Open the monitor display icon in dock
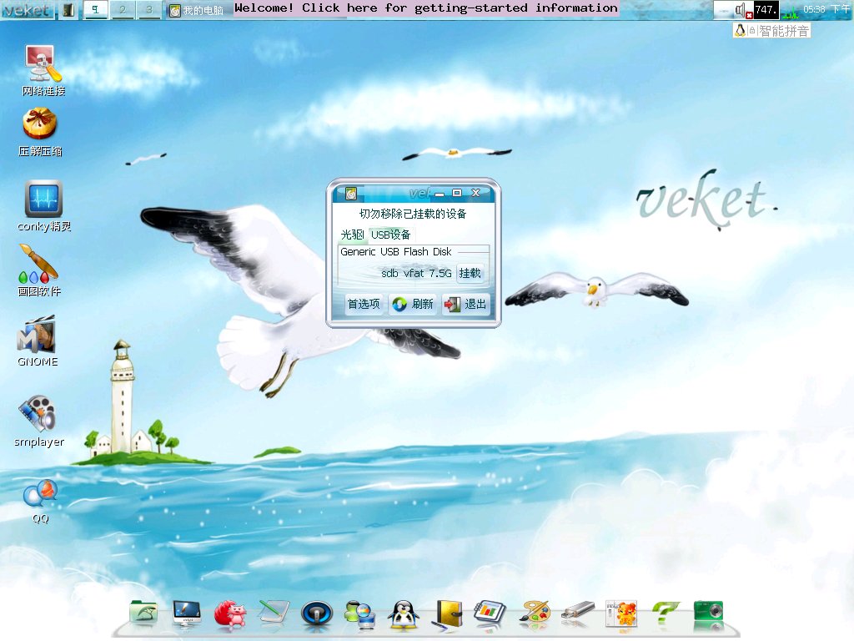 click(x=187, y=613)
